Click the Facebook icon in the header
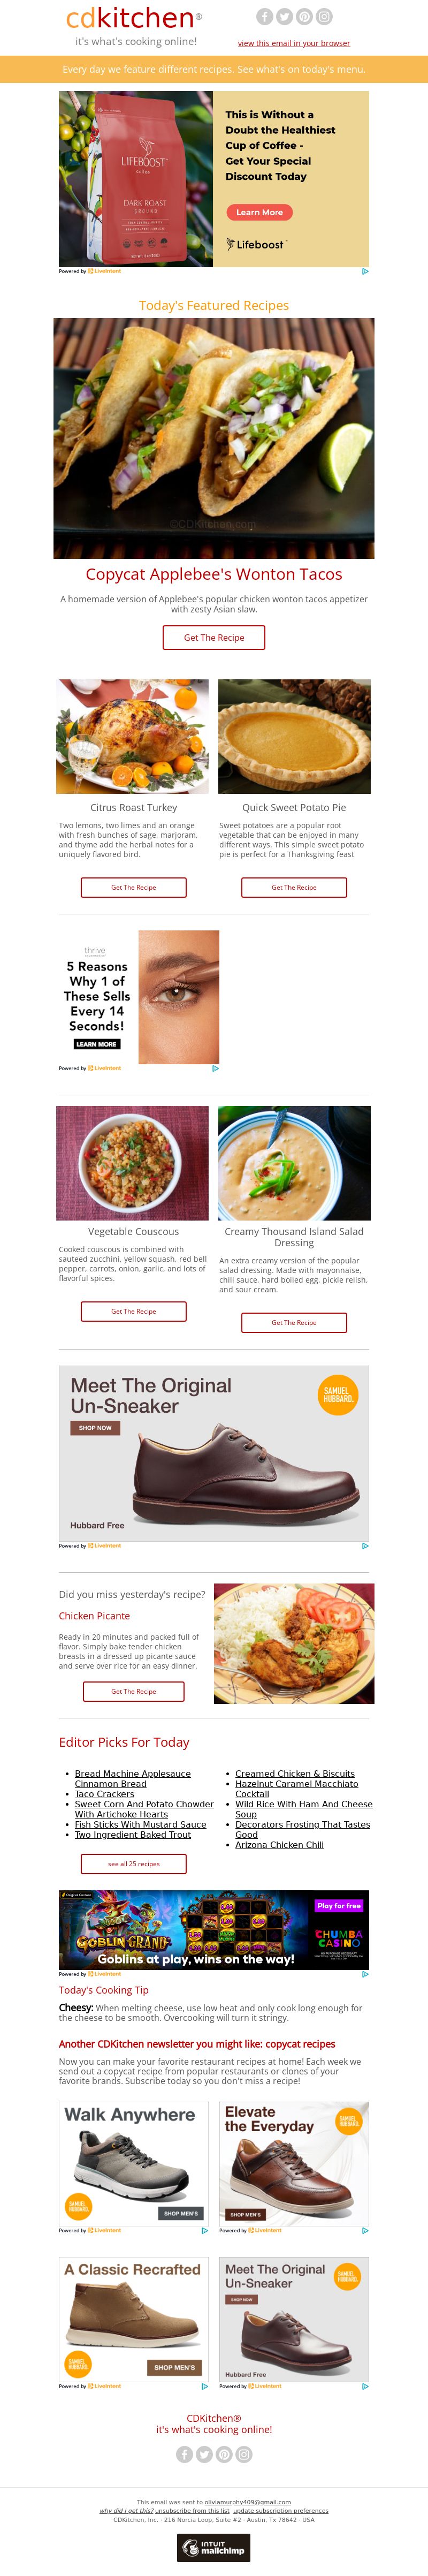The width and height of the screenshot is (428, 2576). pyautogui.click(x=264, y=16)
